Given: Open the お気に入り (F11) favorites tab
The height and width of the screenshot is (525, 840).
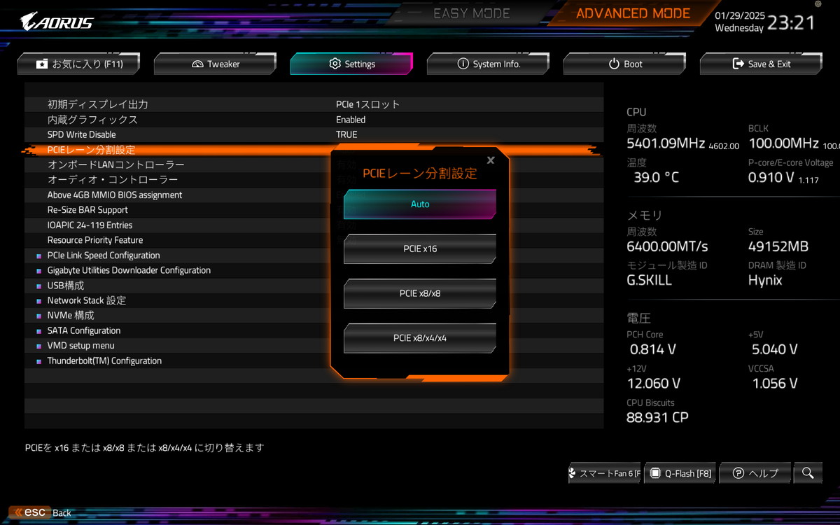Looking at the screenshot, I should pos(79,64).
